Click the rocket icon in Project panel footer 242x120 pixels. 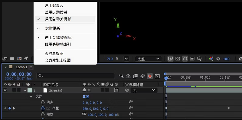coord(26,58)
